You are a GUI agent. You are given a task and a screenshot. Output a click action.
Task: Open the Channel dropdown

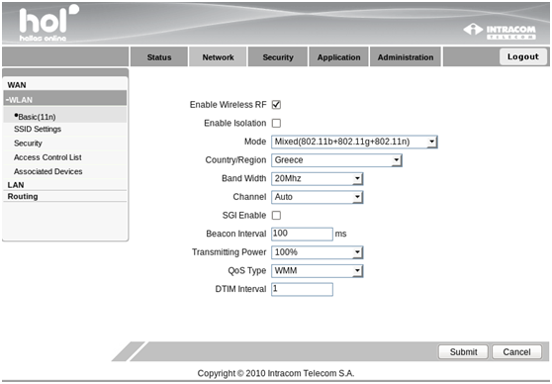317,197
